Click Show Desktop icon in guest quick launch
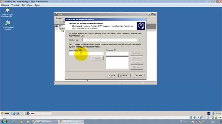This screenshot has height=124, width=222. click(x=18, y=113)
